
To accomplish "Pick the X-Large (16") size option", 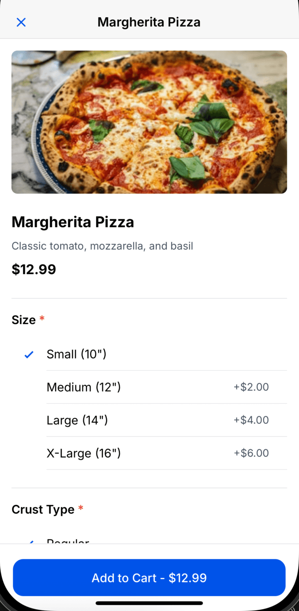I will (83, 453).
